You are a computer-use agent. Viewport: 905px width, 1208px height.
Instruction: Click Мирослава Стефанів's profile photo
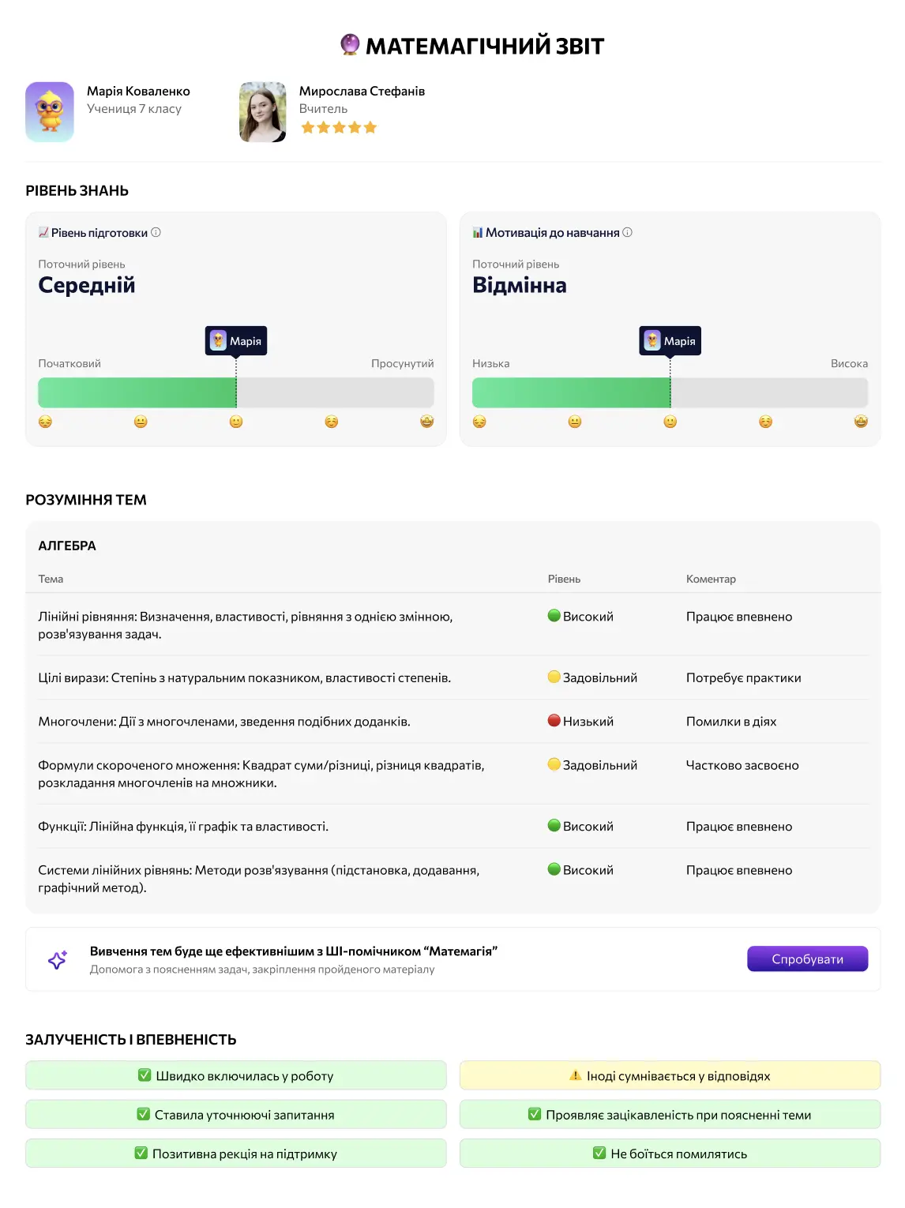(x=263, y=112)
